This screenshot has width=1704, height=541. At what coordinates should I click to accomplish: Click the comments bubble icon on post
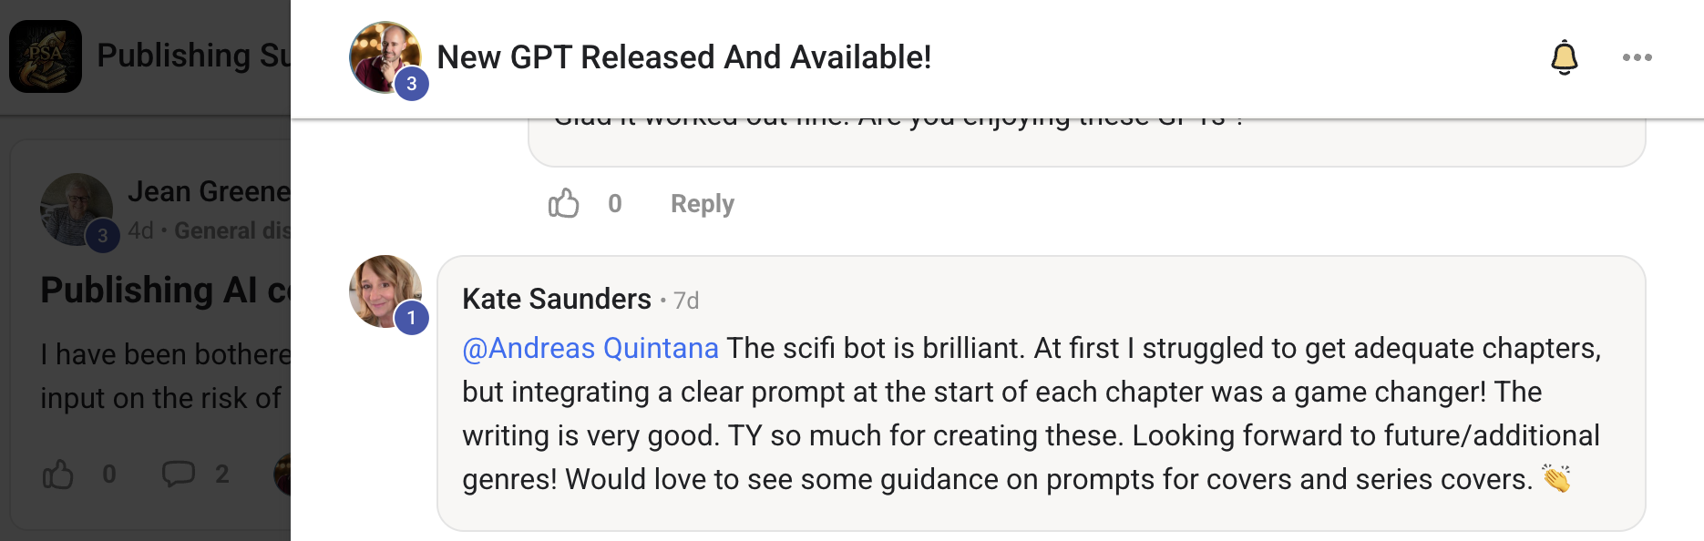pos(179,474)
